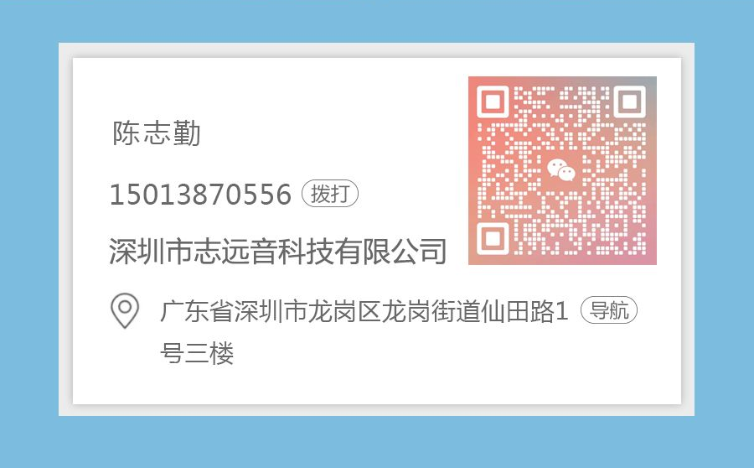Click the 龙岗街道仙田路1 address portion

tap(475, 311)
